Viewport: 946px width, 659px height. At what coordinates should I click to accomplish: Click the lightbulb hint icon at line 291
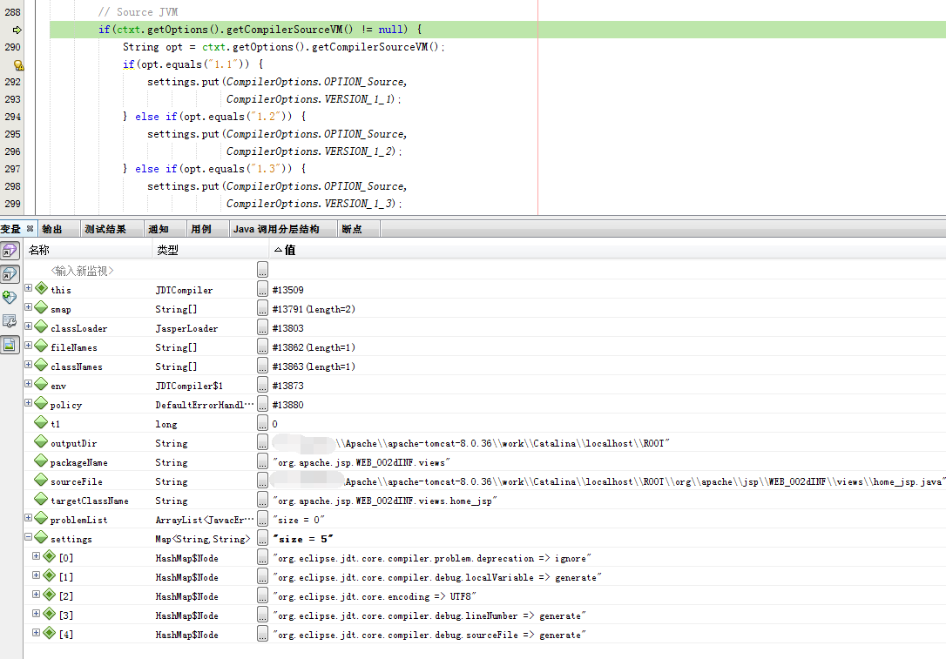(18, 64)
